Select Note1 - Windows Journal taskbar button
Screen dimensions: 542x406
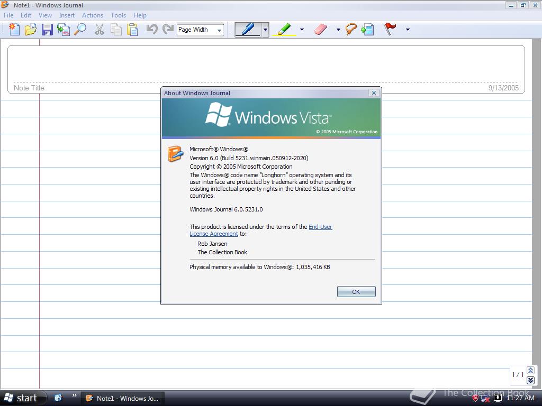[123, 398]
